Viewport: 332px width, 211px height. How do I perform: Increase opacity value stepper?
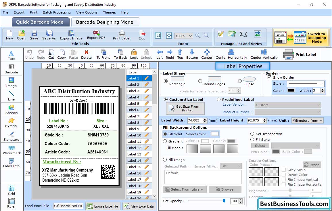pyautogui.click(x=241, y=200)
